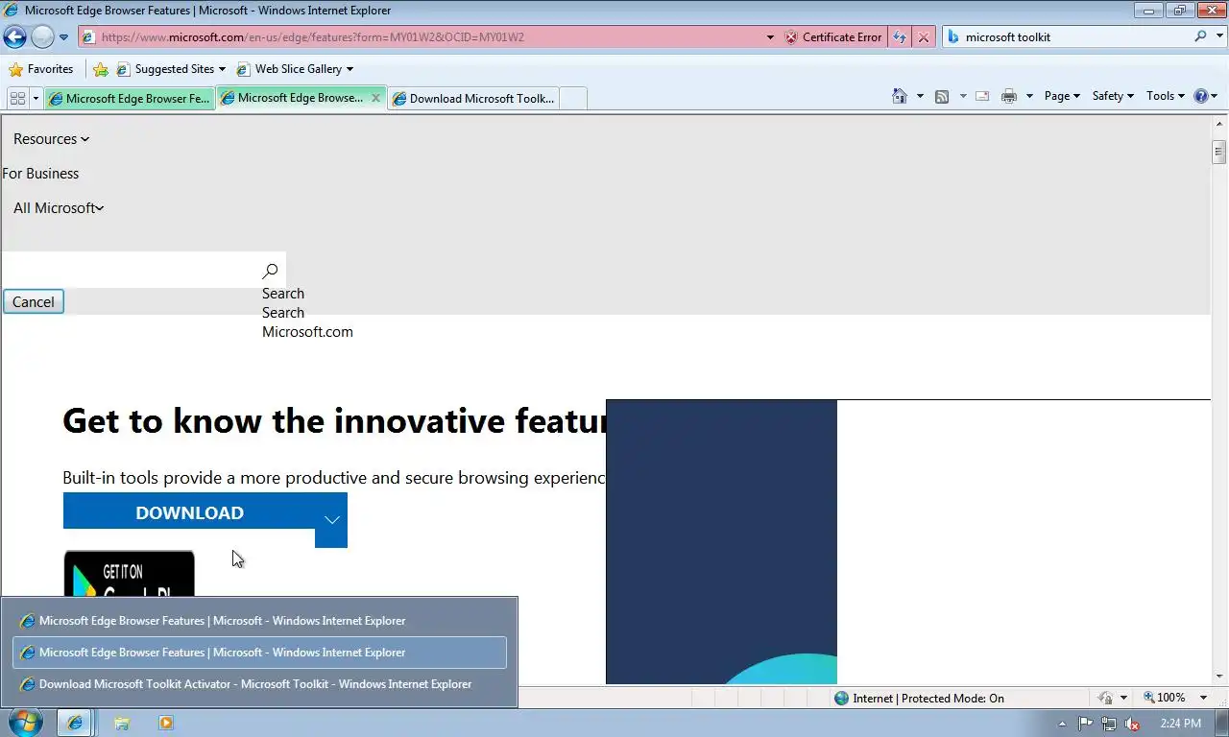Viewport: 1229px width, 737px height.
Task: Open the For Business link
Action: click(x=40, y=174)
